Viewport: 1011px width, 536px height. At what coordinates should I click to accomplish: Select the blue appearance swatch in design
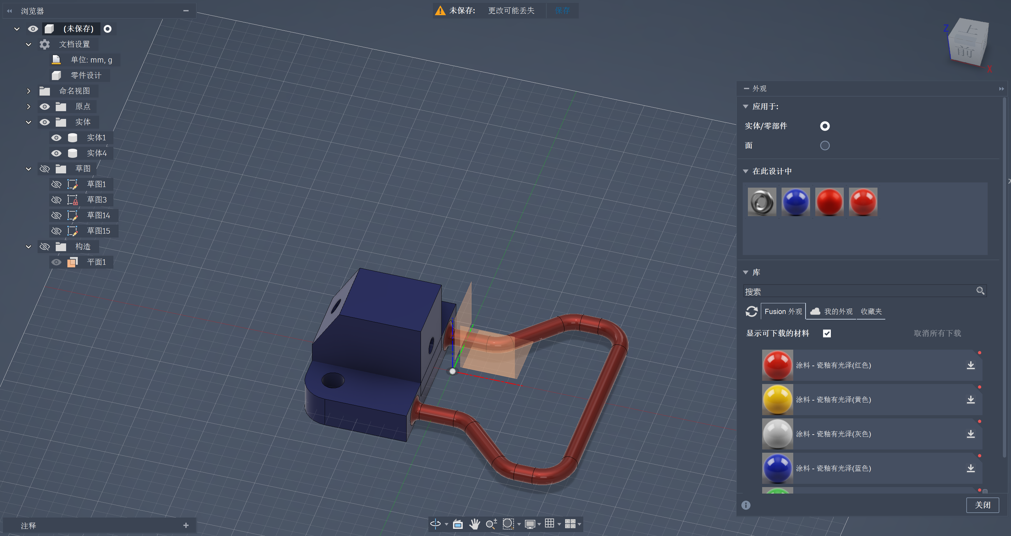(x=795, y=202)
